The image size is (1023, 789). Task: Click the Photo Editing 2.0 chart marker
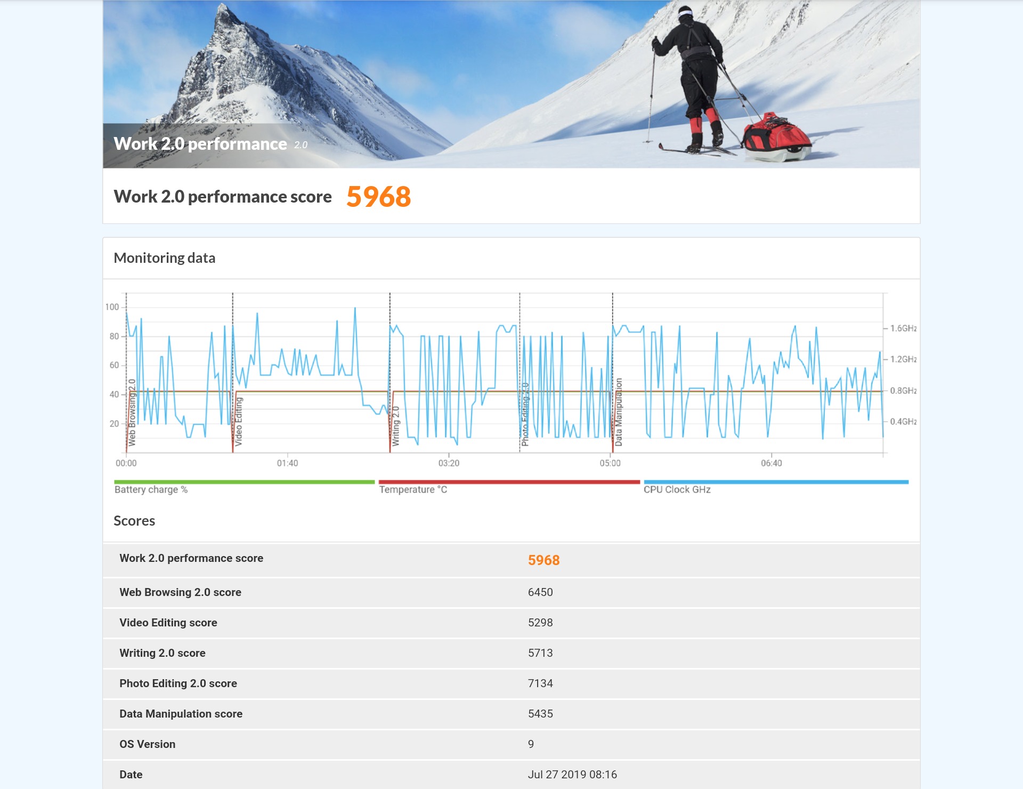pyautogui.click(x=525, y=414)
